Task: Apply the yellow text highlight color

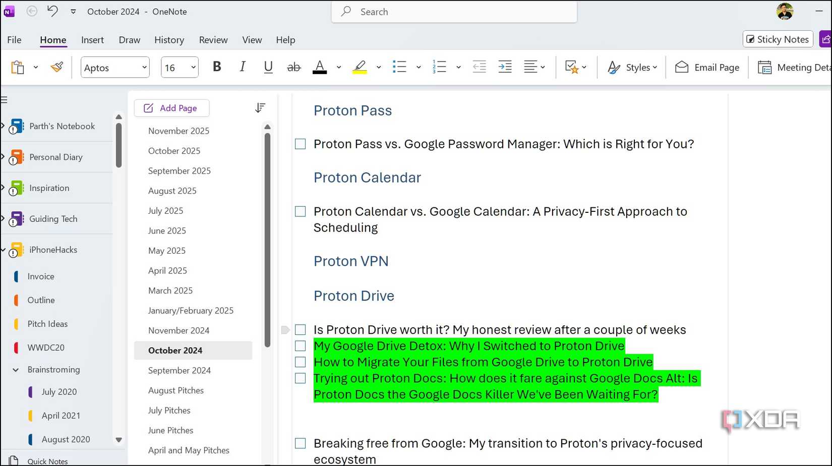Action: 360,67
